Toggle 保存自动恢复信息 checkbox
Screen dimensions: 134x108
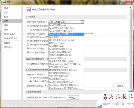click(28, 26)
